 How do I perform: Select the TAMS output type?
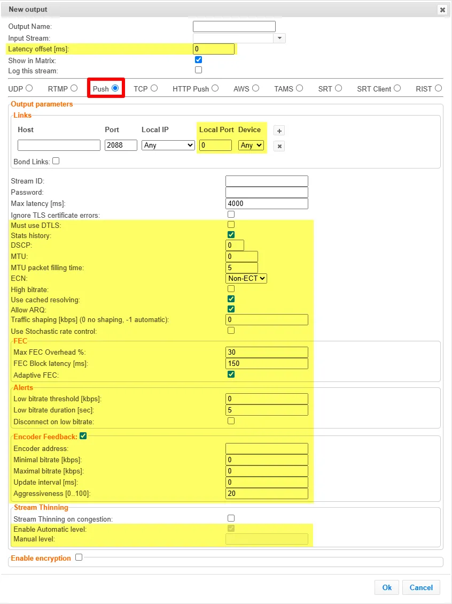coord(299,88)
